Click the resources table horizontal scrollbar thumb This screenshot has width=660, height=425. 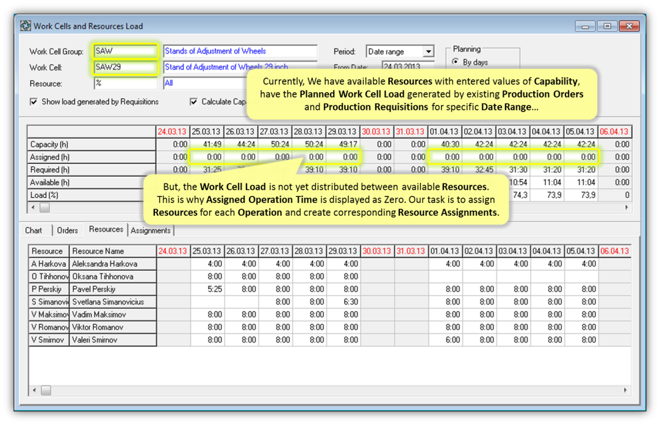[46, 390]
